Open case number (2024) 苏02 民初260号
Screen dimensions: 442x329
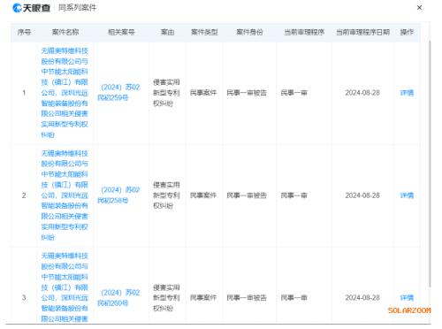click(118, 297)
